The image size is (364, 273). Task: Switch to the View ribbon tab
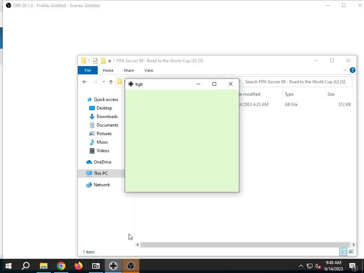[149, 70]
